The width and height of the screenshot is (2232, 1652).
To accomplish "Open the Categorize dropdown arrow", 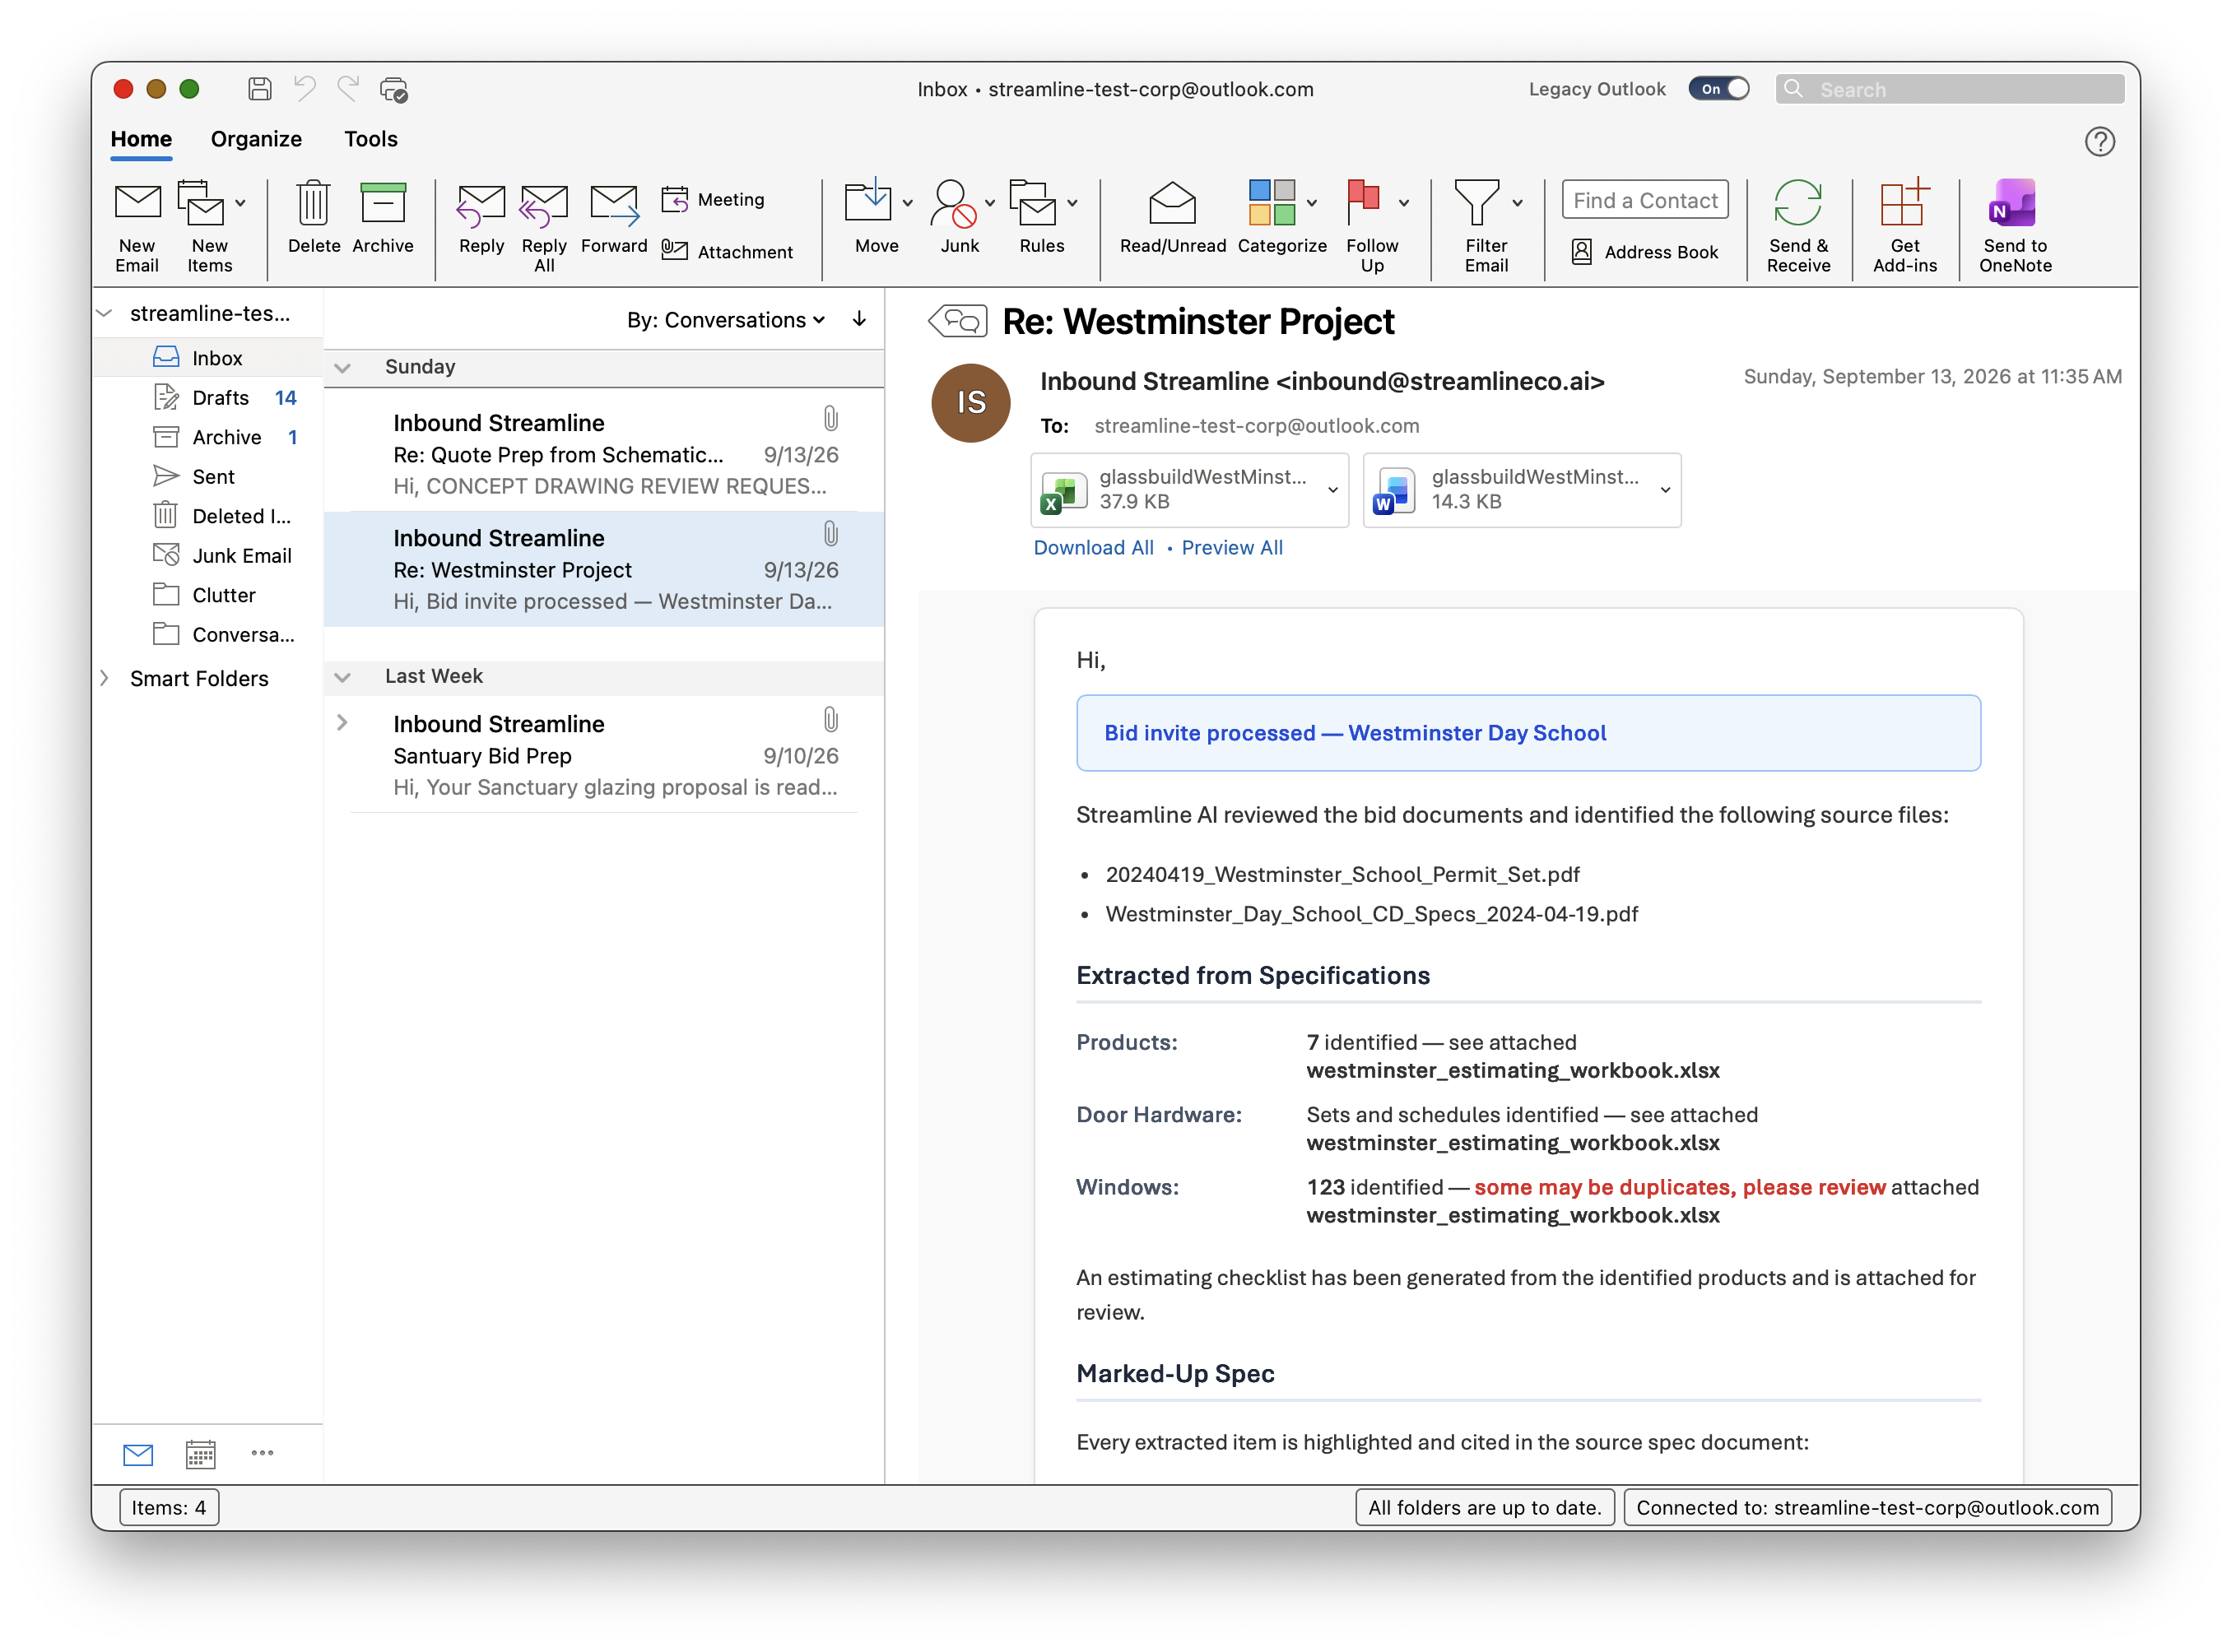I will point(1310,203).
